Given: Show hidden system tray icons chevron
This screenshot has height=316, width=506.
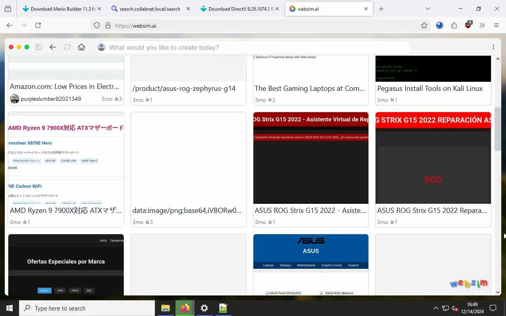Looking at the screenshot, I should click(x=436, y=308).
